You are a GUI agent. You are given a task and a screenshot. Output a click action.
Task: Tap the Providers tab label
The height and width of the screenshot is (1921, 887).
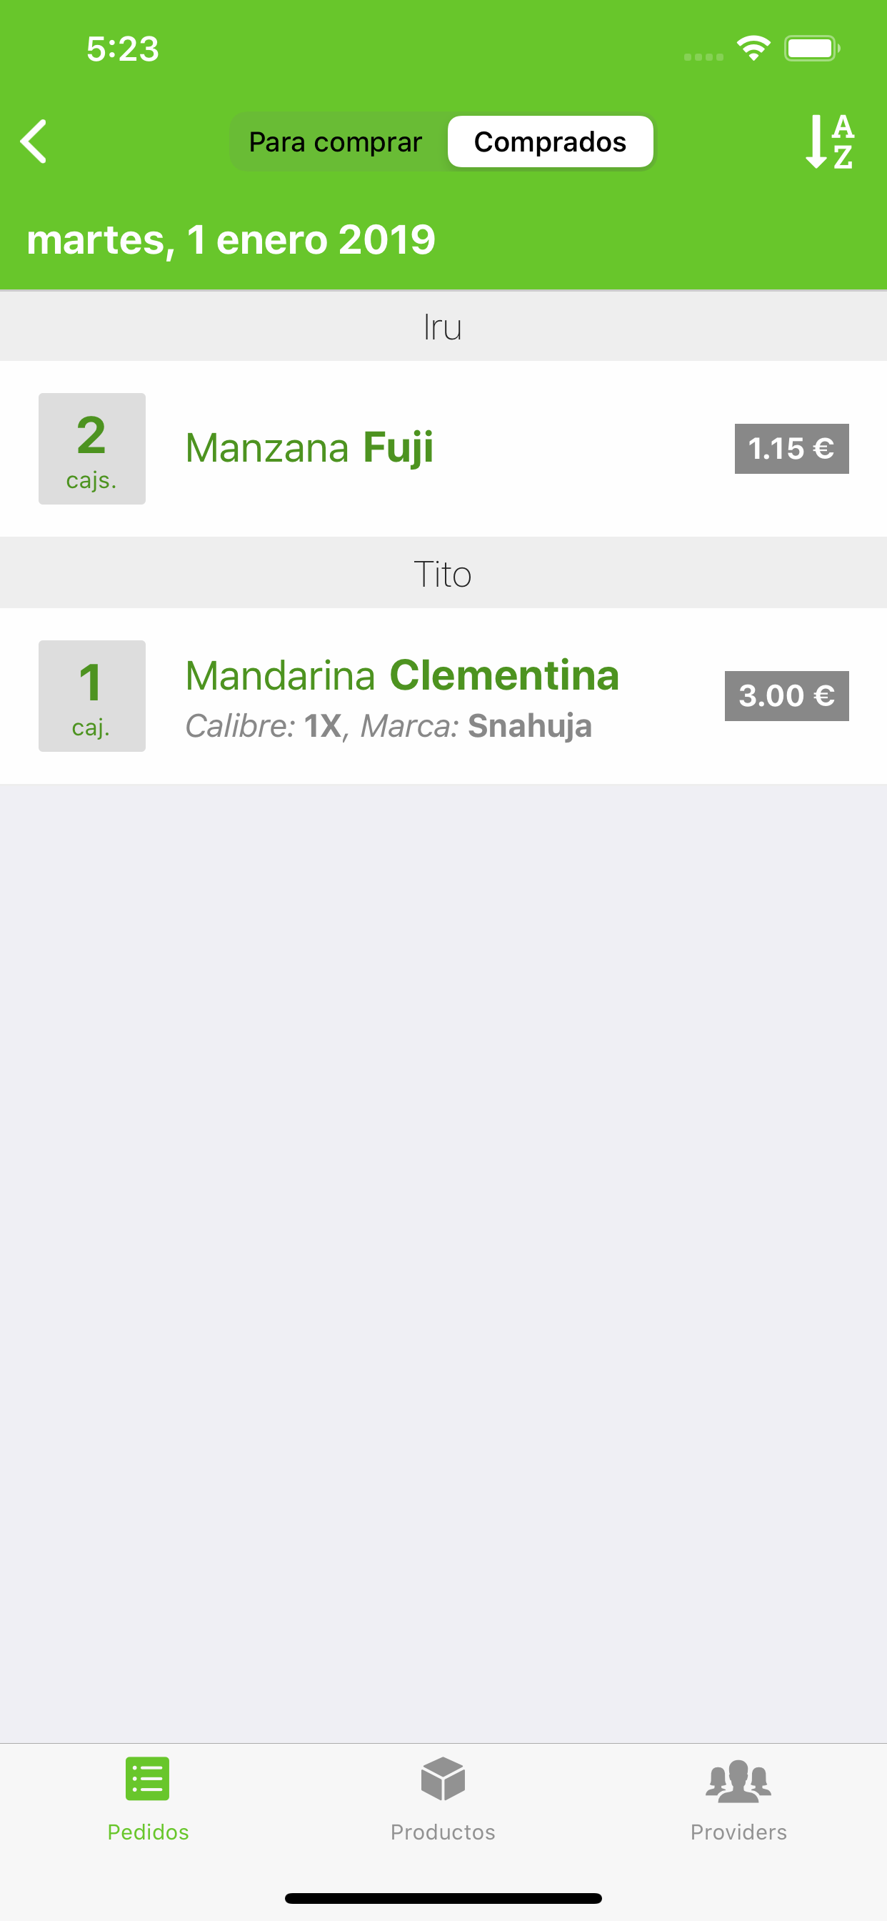click(738, 1832)
